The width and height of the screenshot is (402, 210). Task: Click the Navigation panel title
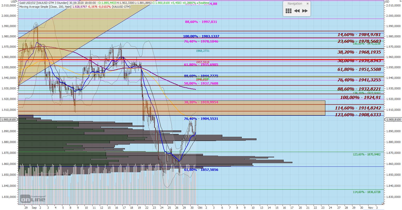click(295, 4)
